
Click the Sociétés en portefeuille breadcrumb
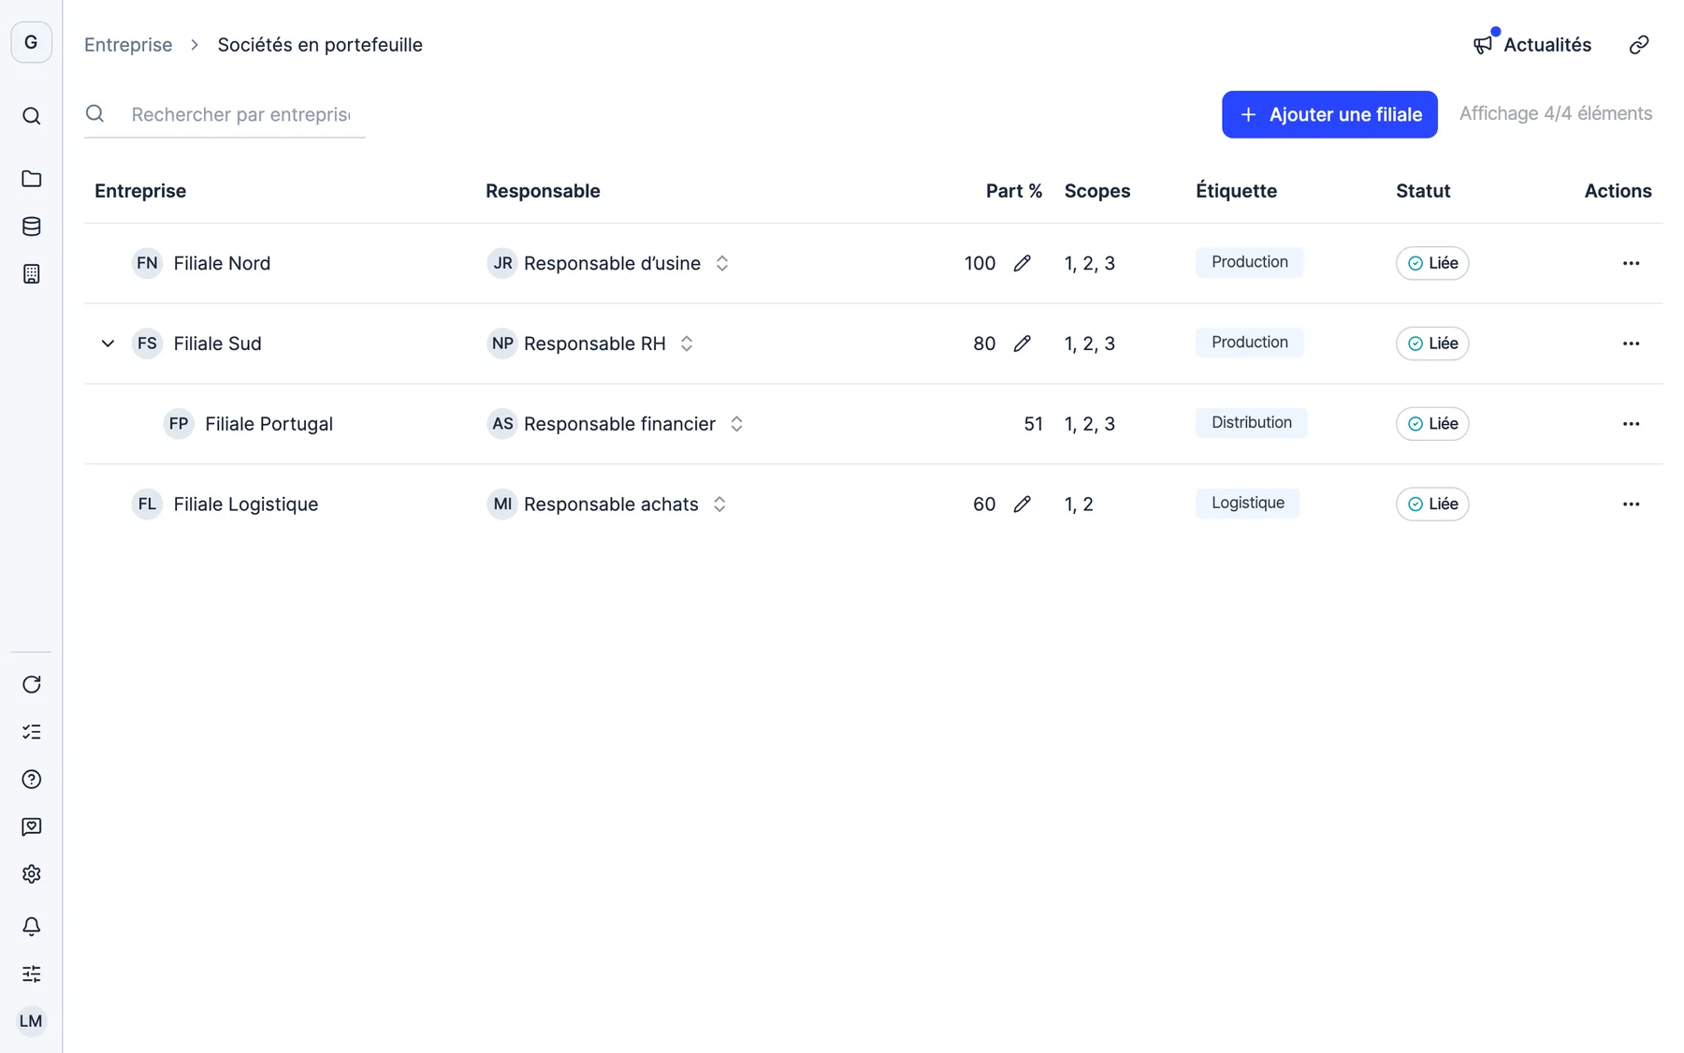coord(320,45)
